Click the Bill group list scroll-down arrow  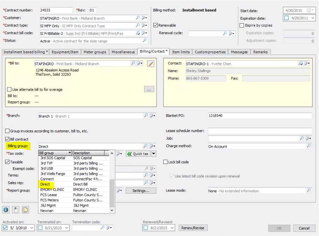point(112,210)
